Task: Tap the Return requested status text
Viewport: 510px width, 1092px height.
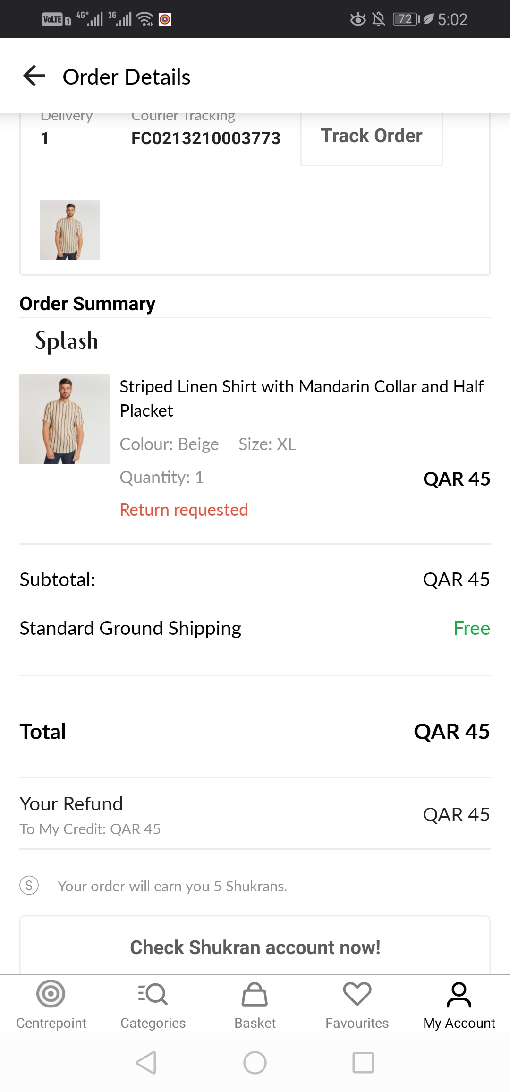Action: tap(184, 510)
